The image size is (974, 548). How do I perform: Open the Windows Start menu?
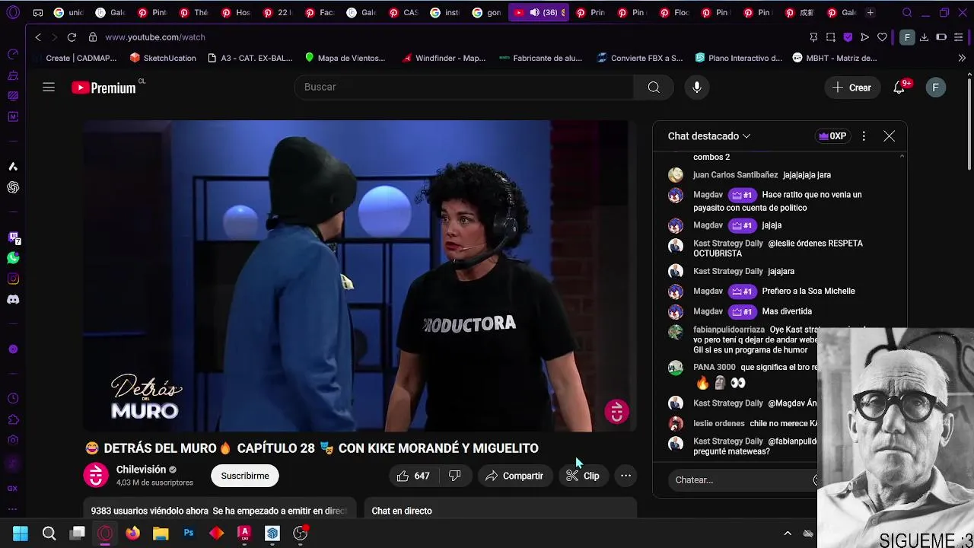point(21,534)
